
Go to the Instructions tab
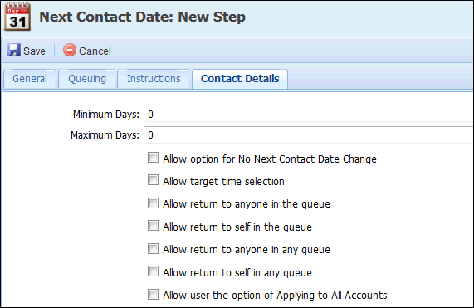tap(154, 79)
